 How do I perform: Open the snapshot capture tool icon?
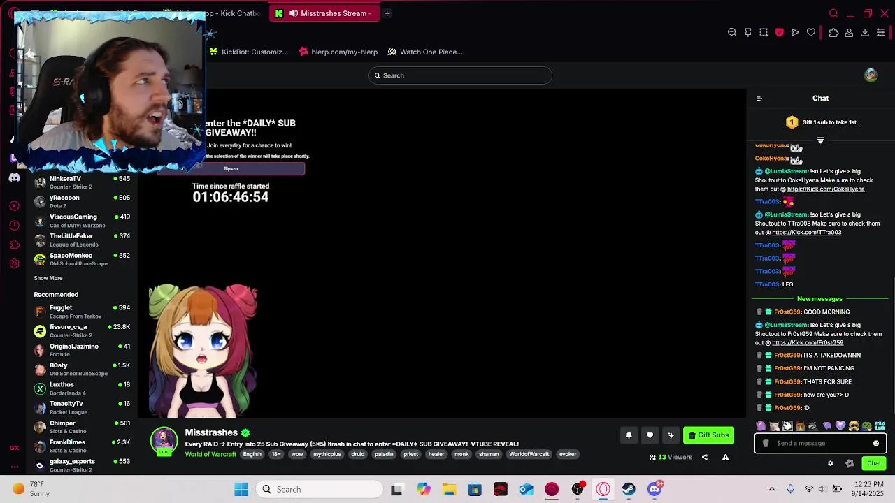(764, 32)
